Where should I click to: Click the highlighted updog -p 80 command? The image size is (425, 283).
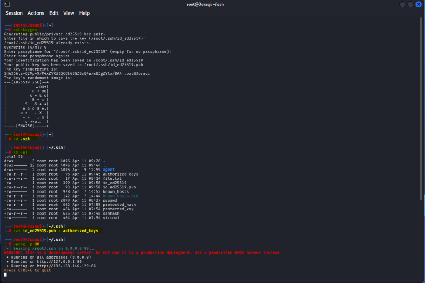pyautogui.click(x=26, y=244)
